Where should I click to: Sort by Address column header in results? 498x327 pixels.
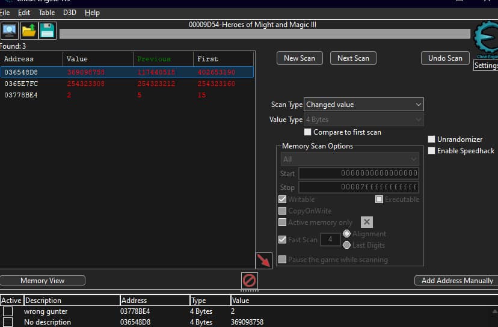31,59
